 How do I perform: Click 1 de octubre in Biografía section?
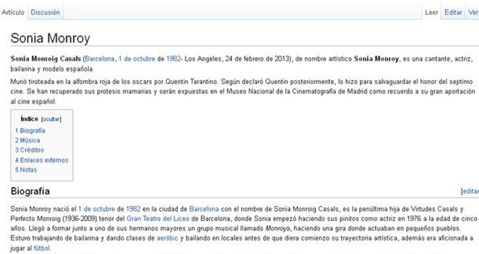pos(97,209)
